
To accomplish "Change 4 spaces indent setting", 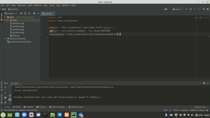I will 184,110.
